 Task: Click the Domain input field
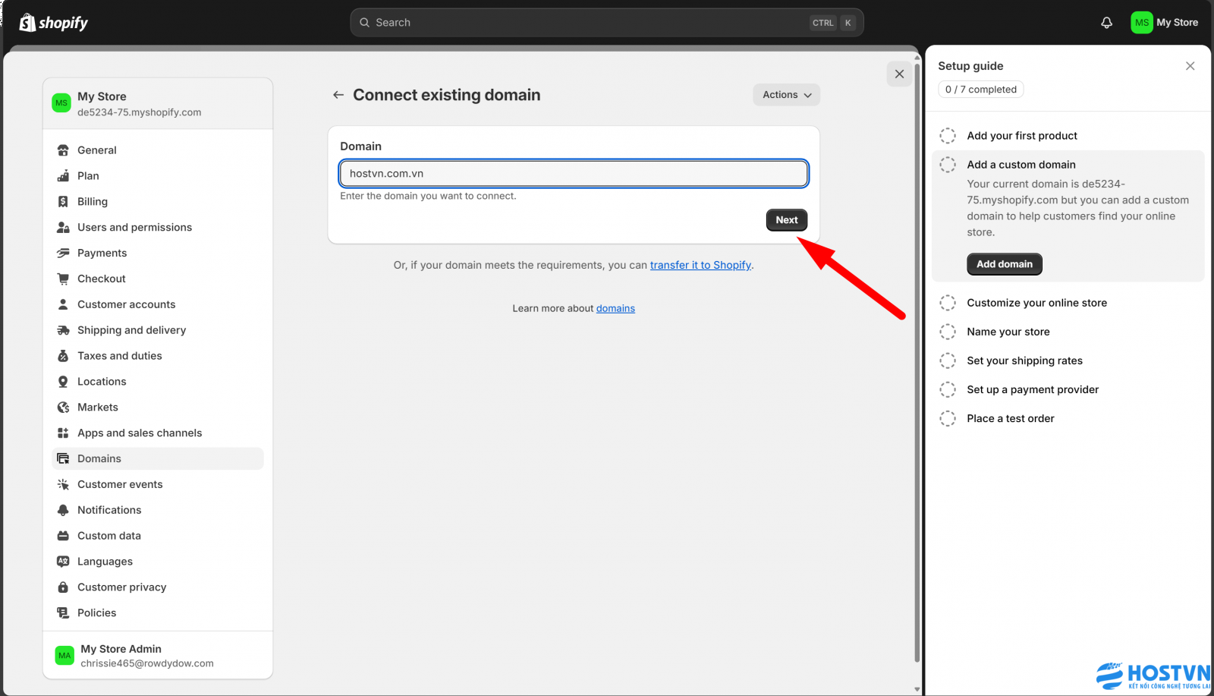click(574, 174)
